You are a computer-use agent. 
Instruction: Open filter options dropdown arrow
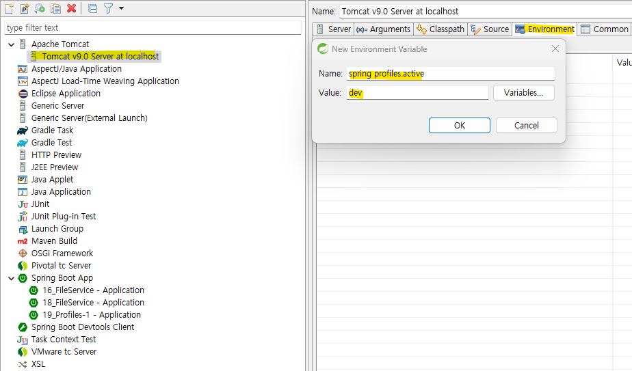click(x=121, y=8)
